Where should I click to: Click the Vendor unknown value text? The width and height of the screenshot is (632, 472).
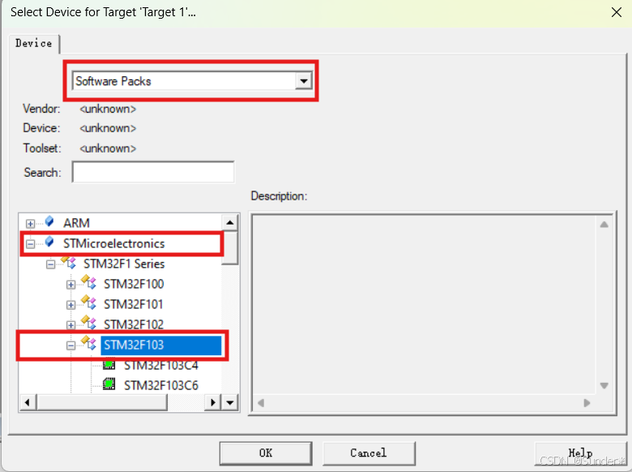click(x=108, y=109)
